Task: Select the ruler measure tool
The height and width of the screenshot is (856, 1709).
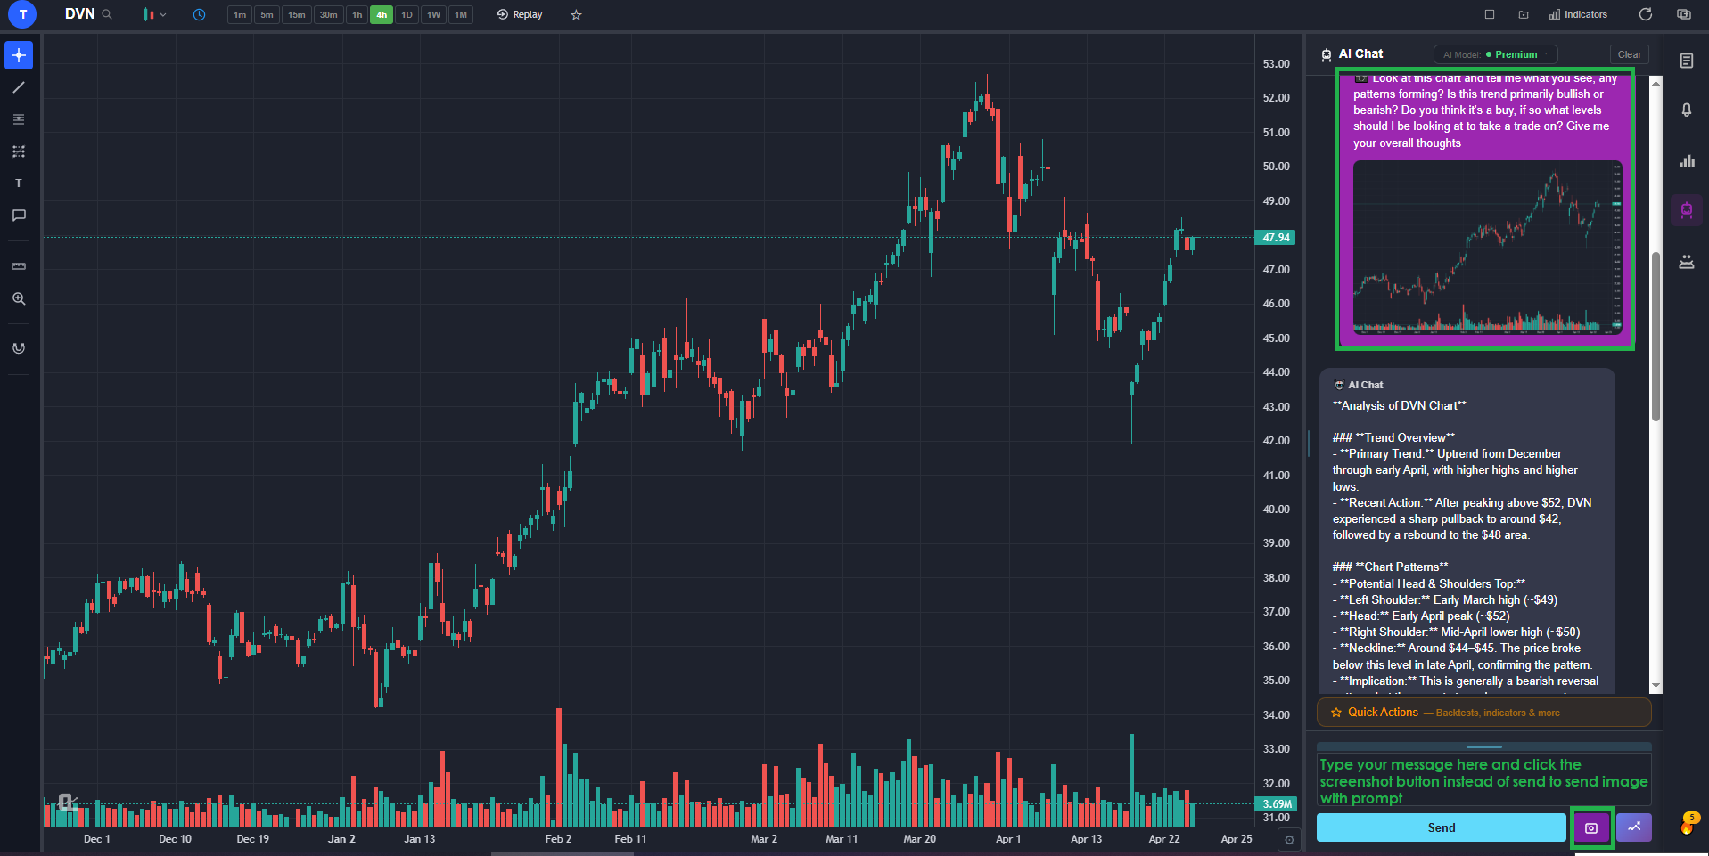Action: click(19, 266)
